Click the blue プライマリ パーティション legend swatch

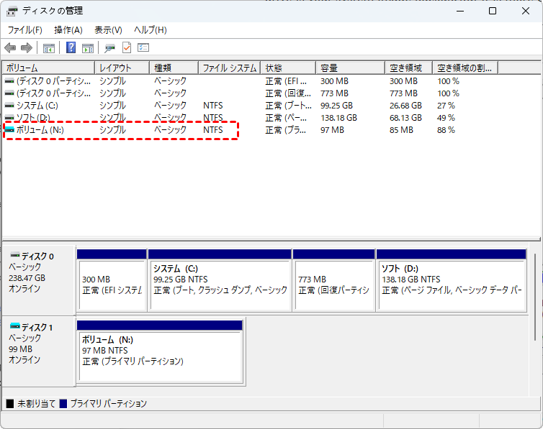click(63, 405)
